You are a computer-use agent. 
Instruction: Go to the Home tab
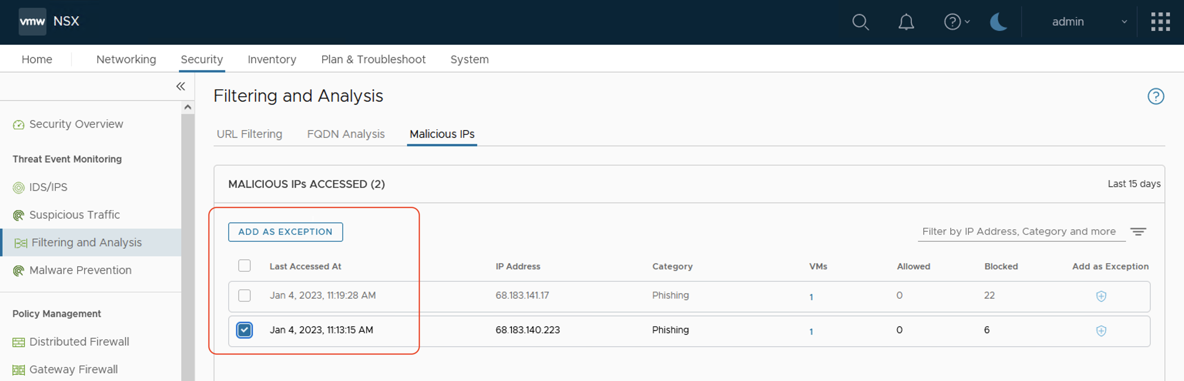(37, 59)
